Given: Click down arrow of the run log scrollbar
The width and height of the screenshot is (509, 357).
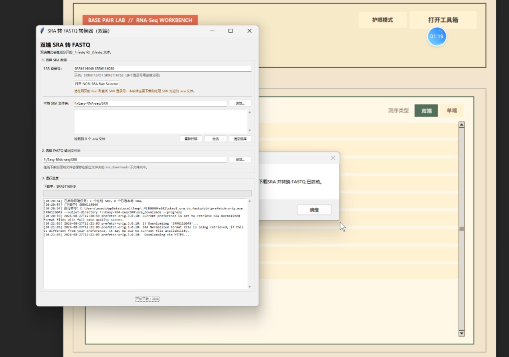Looking at the screenshot, I should (x=250, y=286).
